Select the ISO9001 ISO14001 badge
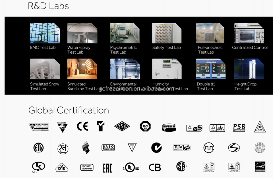The height and width of the screenshot is (178, 273). pos(87,167)
